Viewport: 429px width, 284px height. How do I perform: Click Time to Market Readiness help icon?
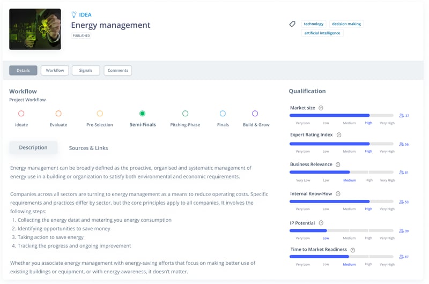(352, 250)
